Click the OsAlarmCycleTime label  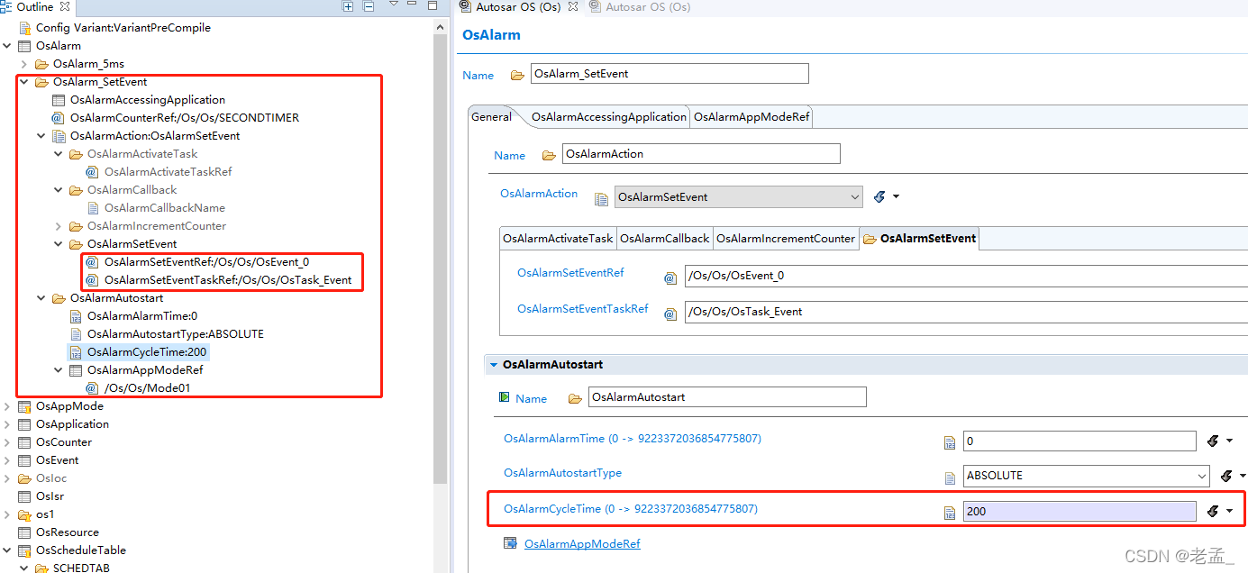(631, 509)
